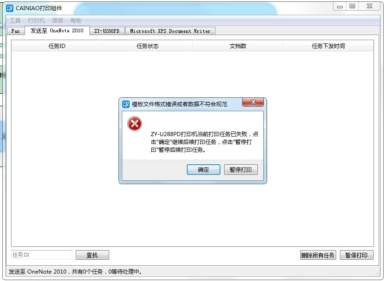Open the 帮助 menu

tap(76, 20)
